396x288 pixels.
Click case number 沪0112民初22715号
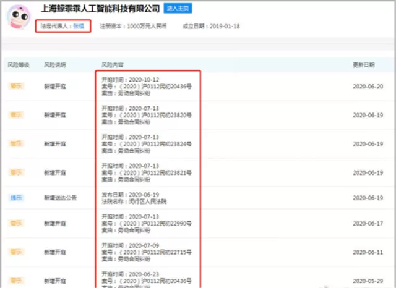166,252
